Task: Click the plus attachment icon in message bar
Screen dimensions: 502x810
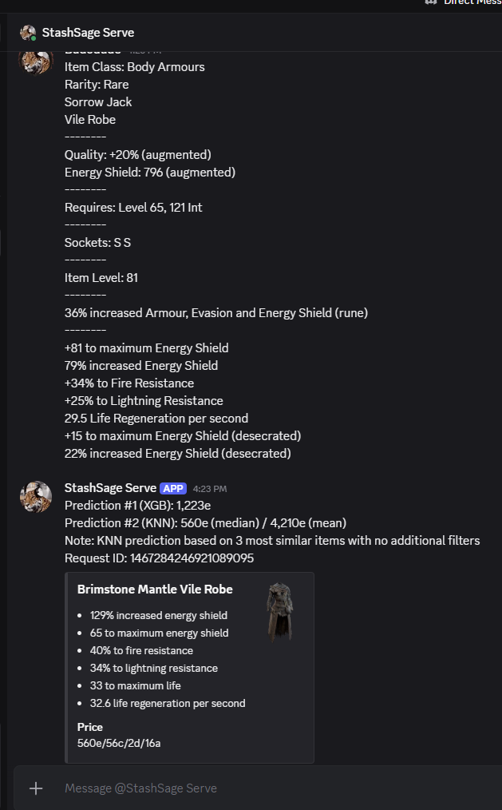Action: coord(36,788)
